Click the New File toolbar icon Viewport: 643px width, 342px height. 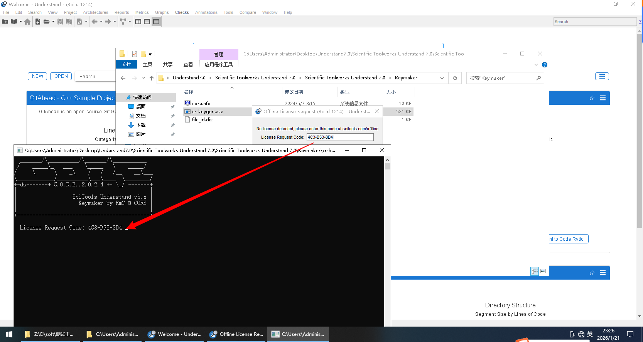pos(38,22)
